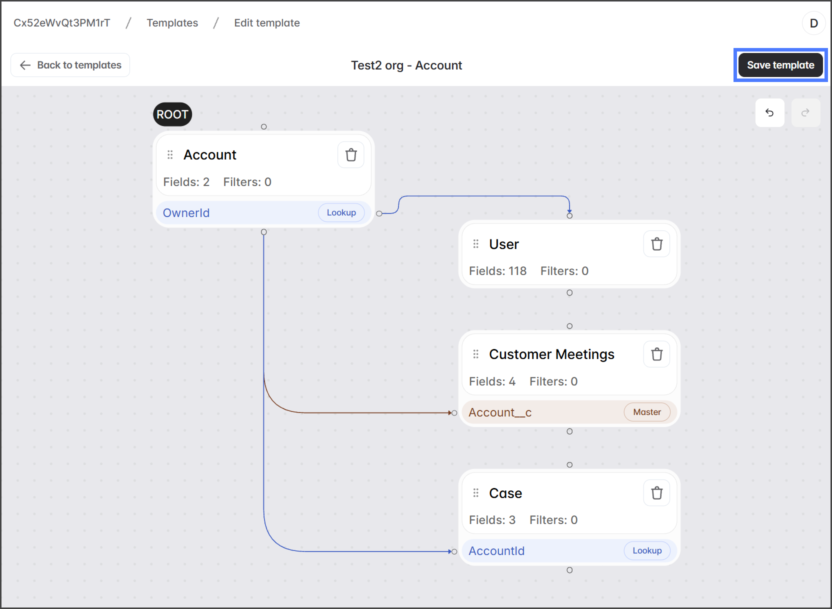Open user avatar D menu

(x=813, y=23)
